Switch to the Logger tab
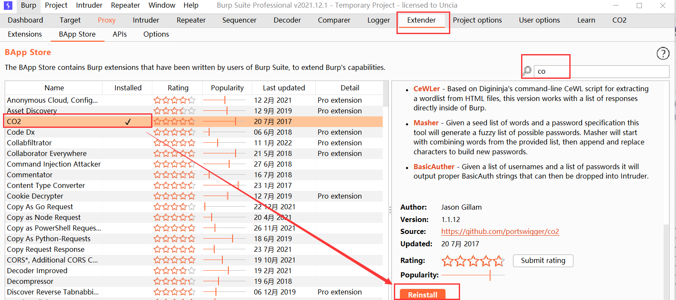676x300 pixels. point(379,20)
